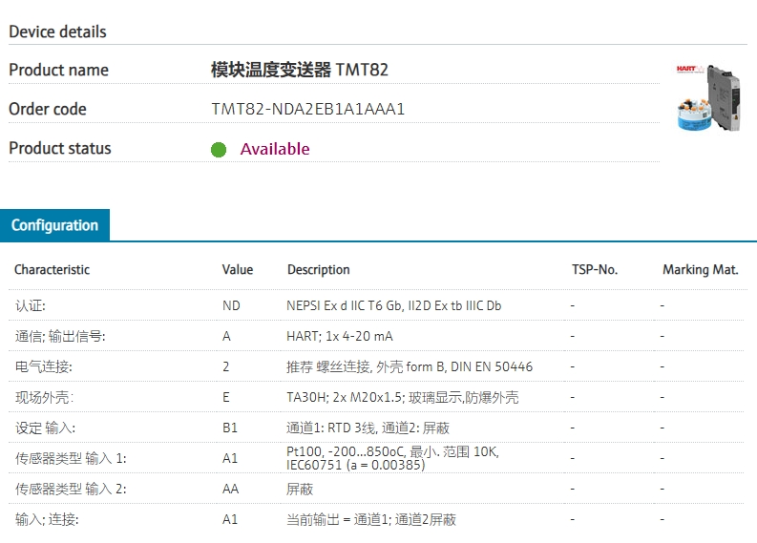Click the Characteristic column header

53,269
